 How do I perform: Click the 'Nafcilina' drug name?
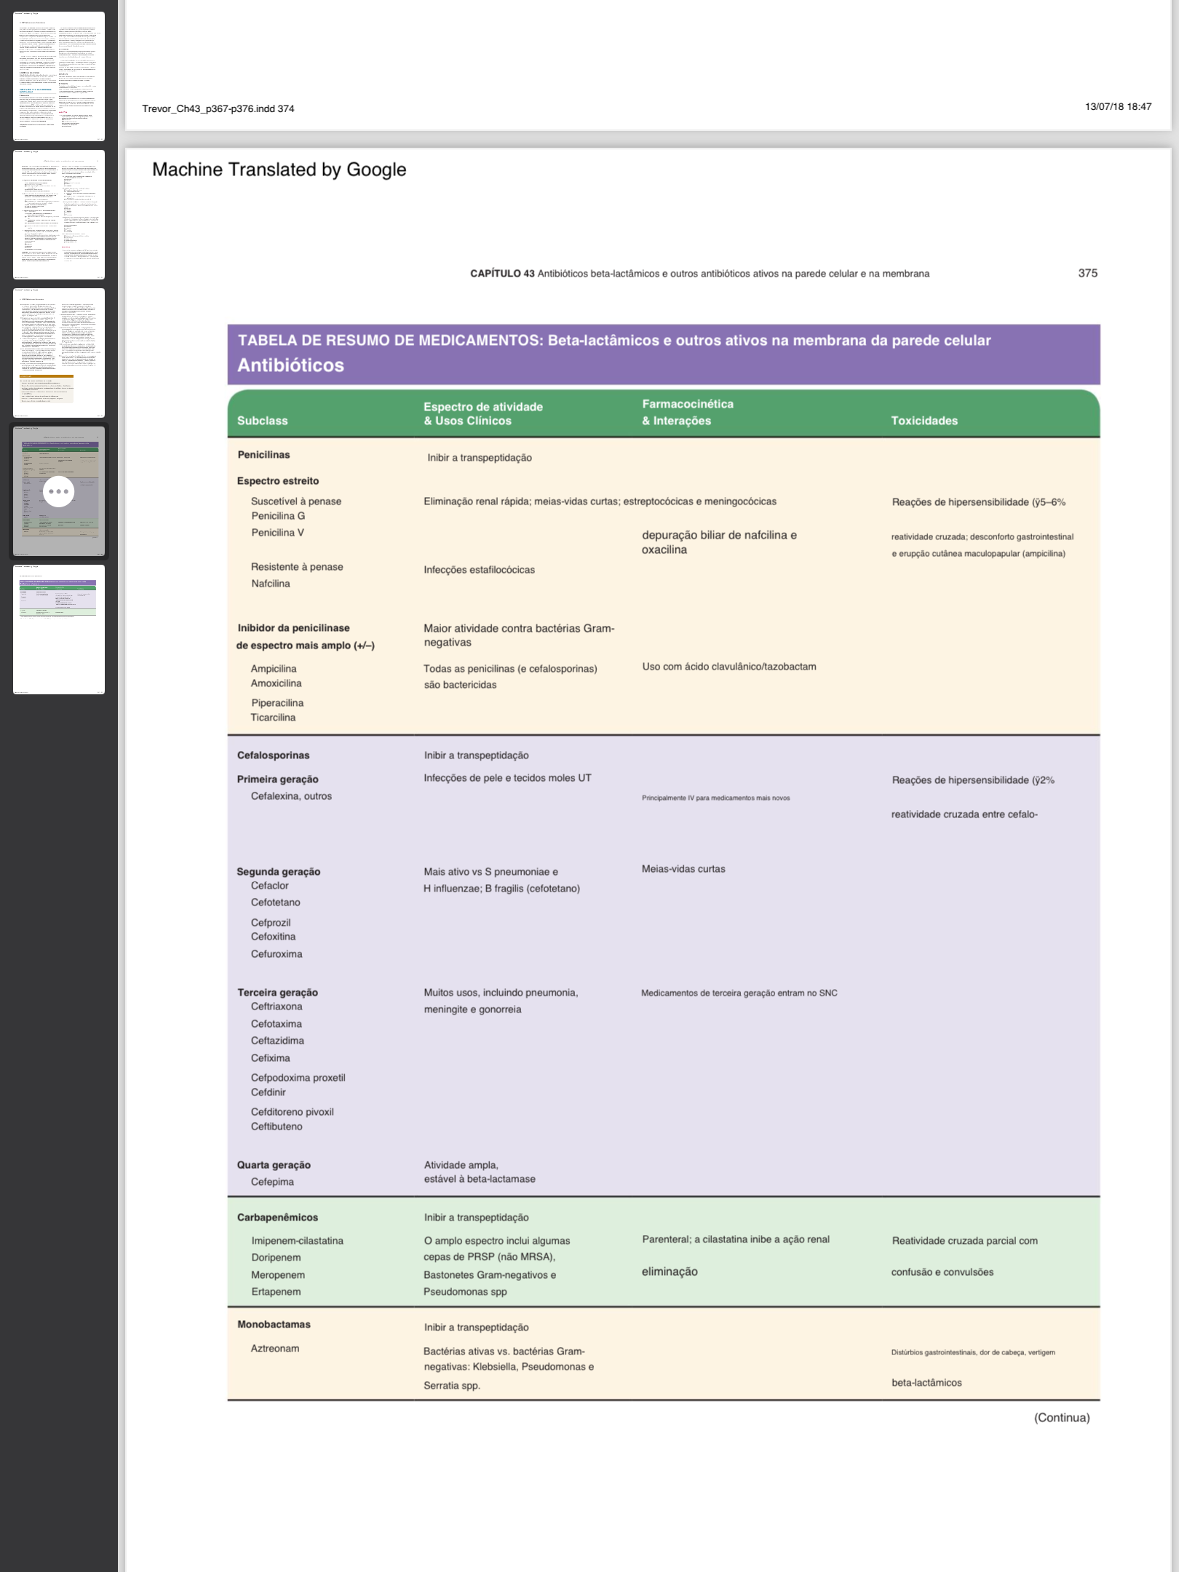pyautogui.click(x=270, y=584)
